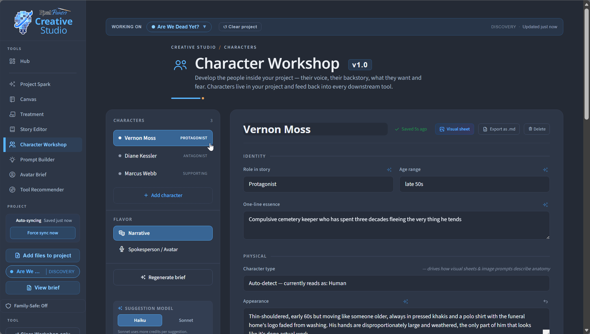This screenshot has height=334, width=590.
Task: Open the Hub grid icon
Action: click(12, 61)
